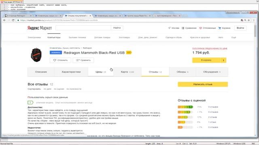Viewport: 259px width, 145px height.
Task: Click the Отложенные heart icon in the header
Action: coord(201,28)
